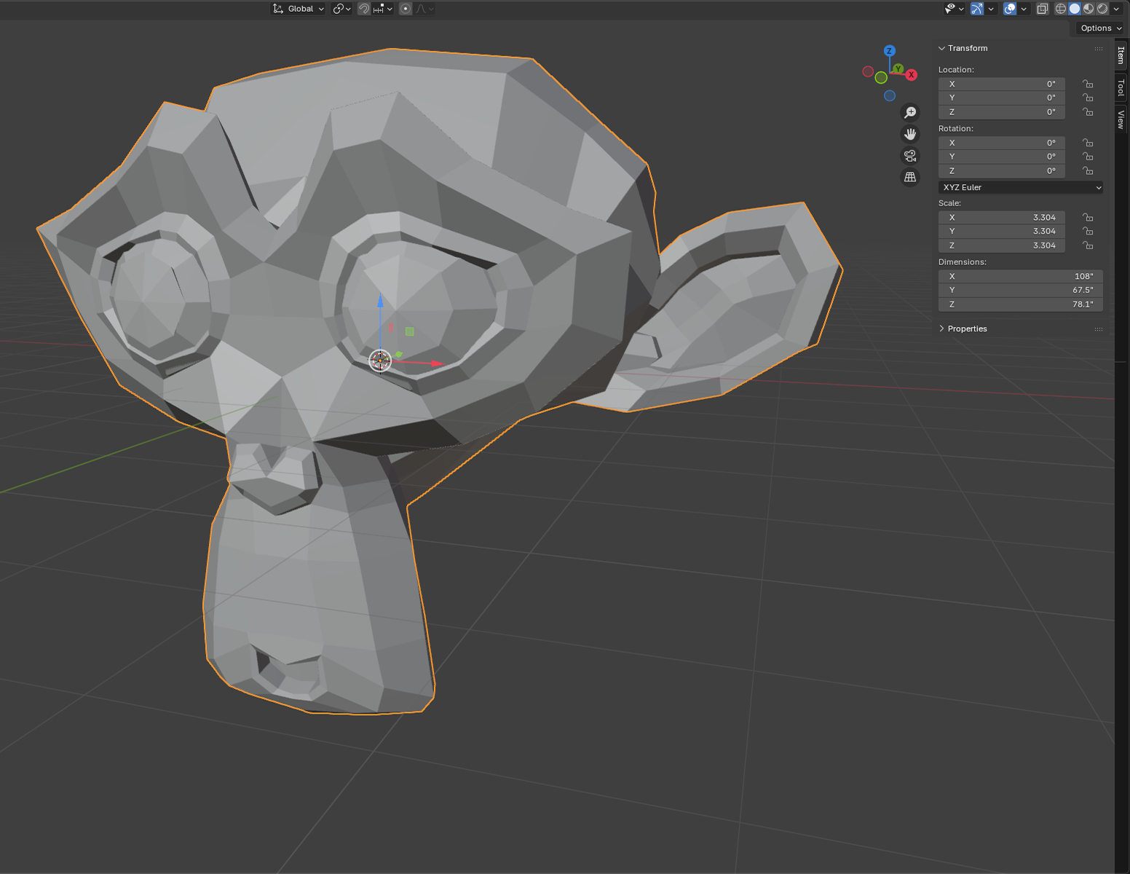Expand the Properties panel

[941, 328]
